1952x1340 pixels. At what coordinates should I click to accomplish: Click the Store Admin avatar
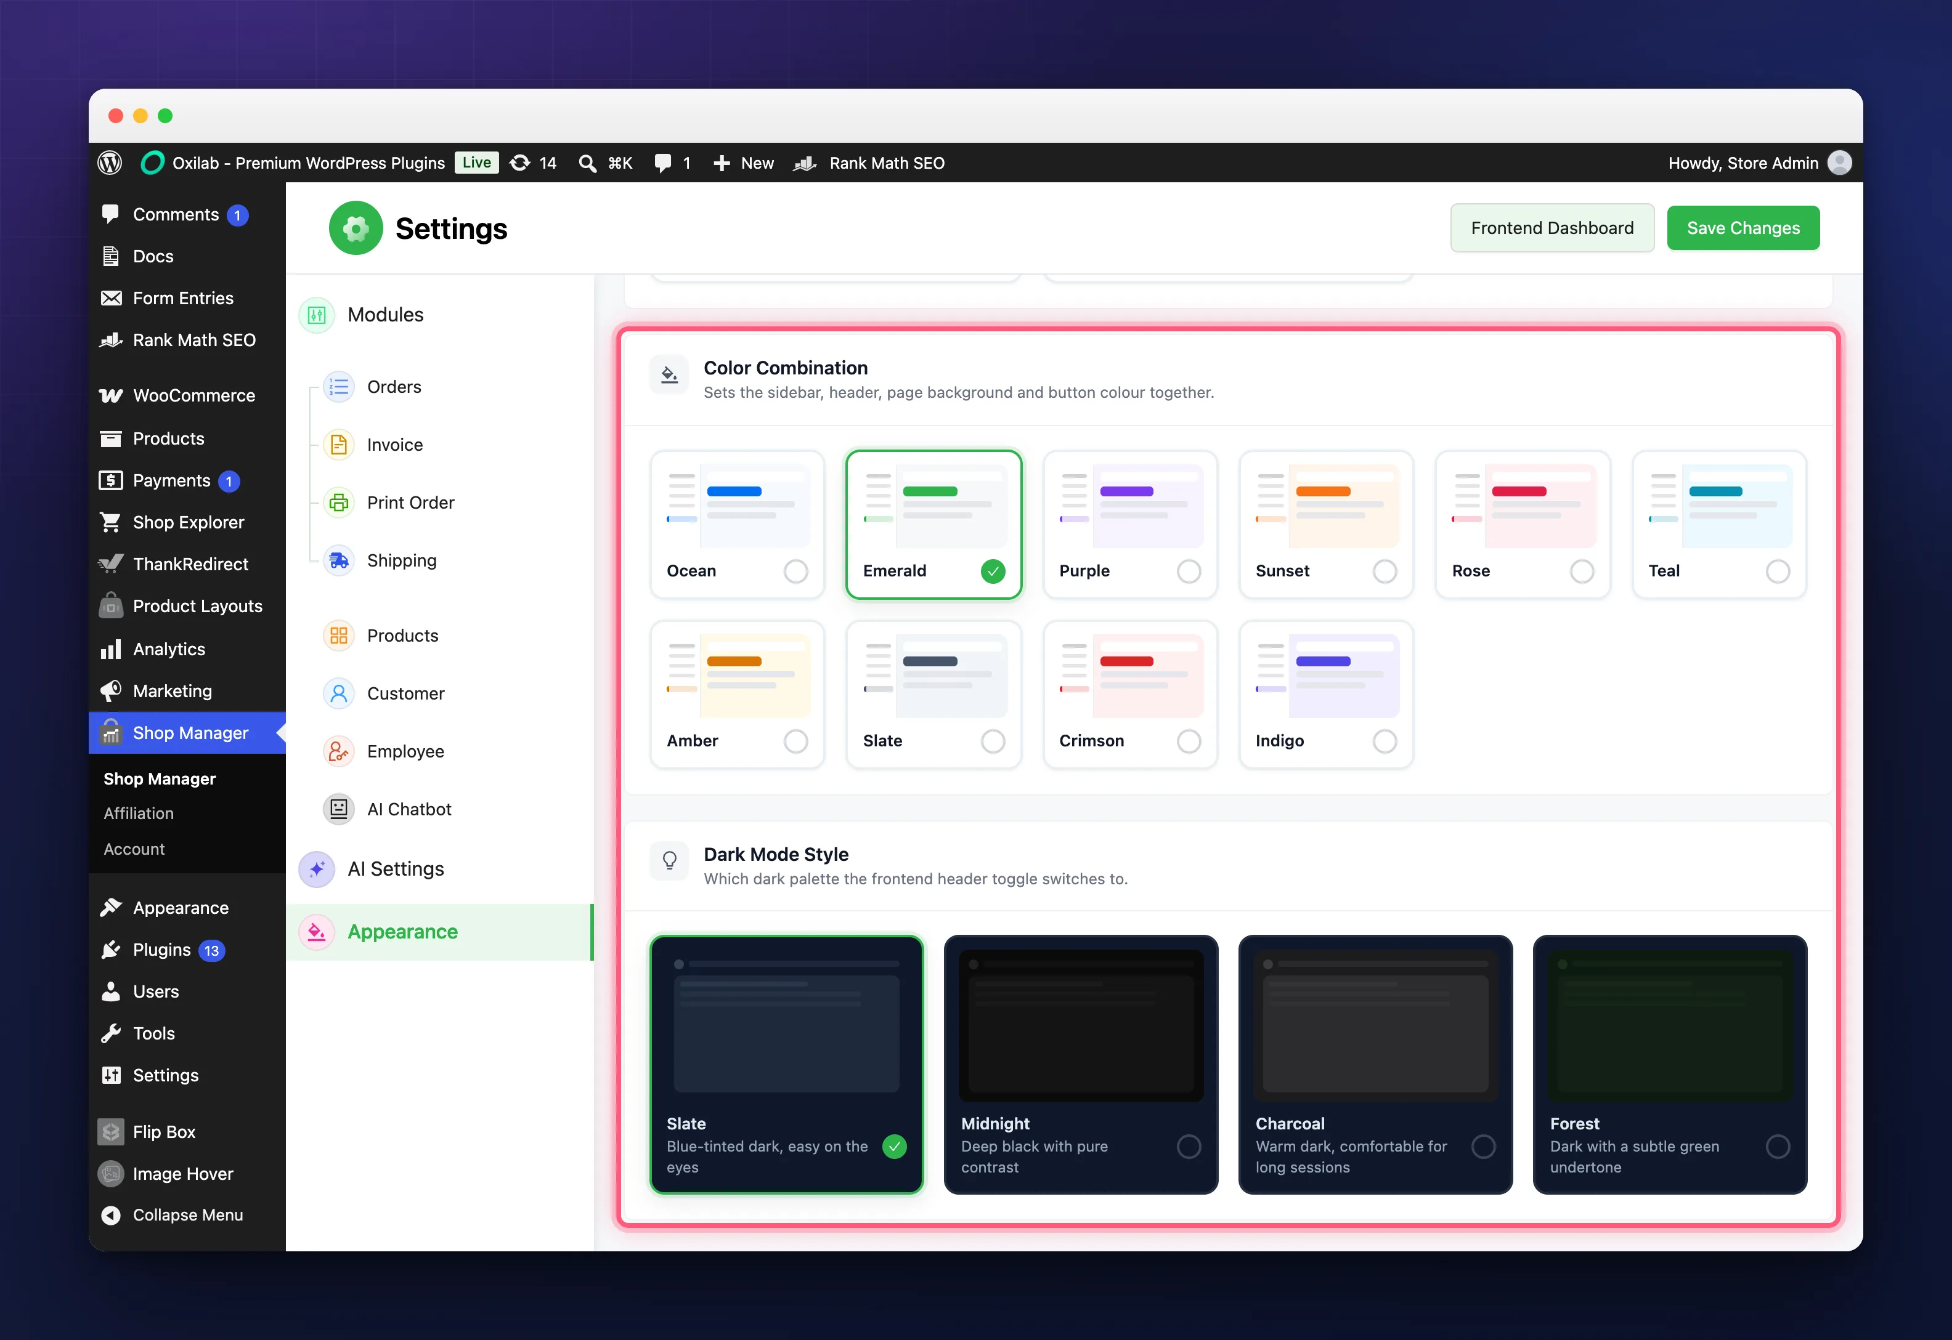tap(1839, 163)
